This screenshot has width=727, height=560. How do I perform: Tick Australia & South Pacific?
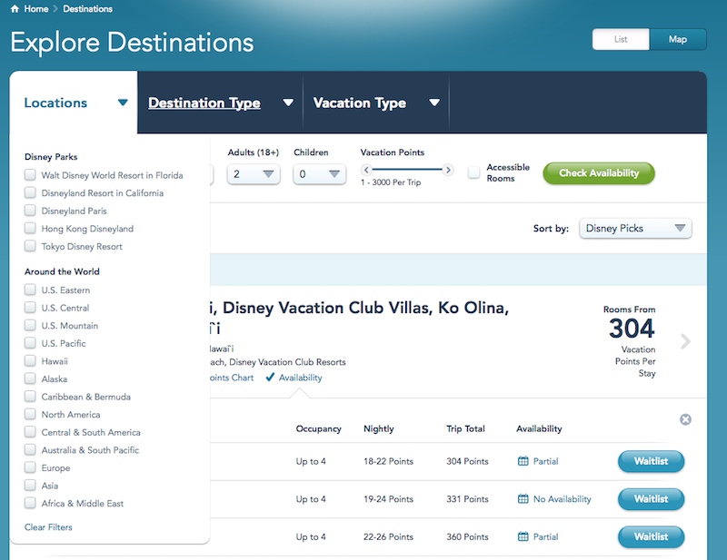pos(30,449)
